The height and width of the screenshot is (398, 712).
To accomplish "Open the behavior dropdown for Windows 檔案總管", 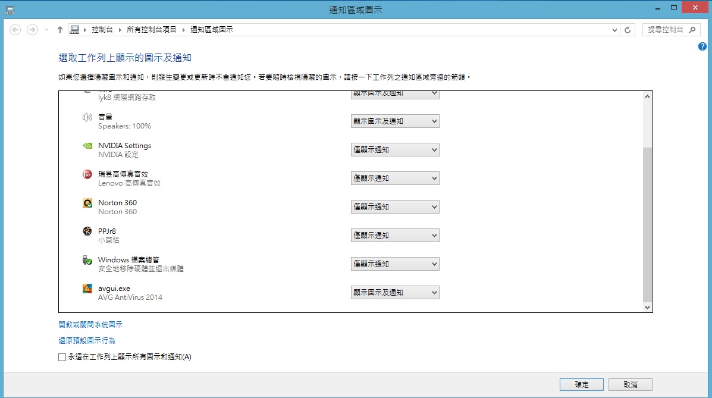I will (395, 264).
